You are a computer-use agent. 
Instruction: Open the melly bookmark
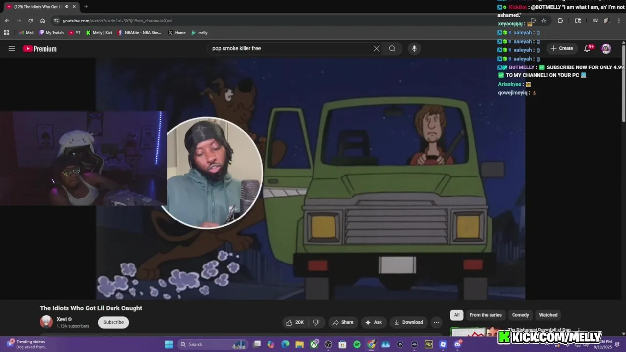[x=200, y=33]
